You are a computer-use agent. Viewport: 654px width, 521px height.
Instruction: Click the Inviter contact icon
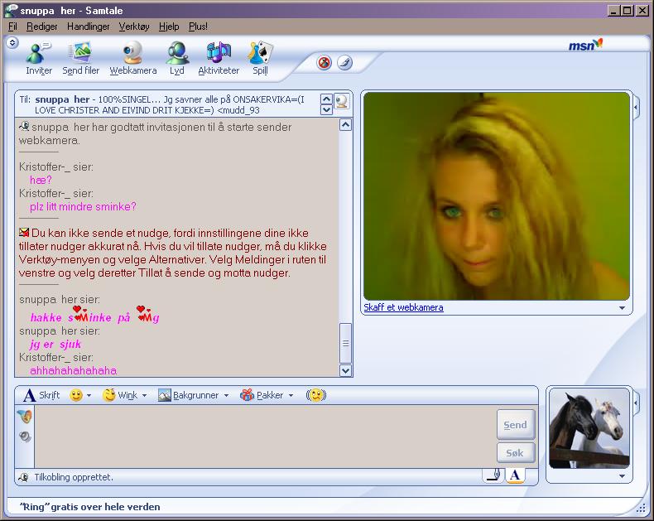[39, 58]
